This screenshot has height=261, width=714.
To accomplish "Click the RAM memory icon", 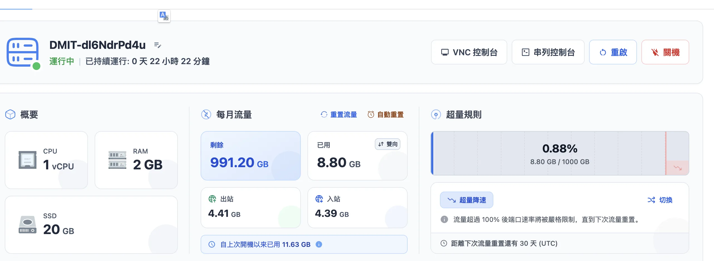I will 117,160.
